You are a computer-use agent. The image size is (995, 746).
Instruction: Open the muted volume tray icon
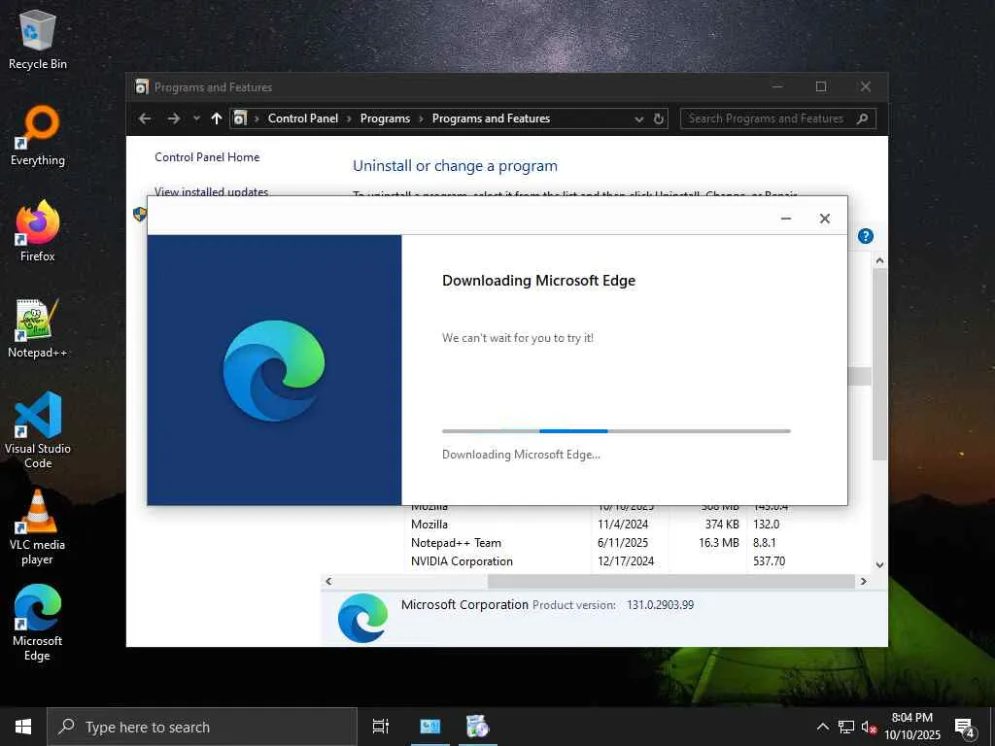point(869,727)
